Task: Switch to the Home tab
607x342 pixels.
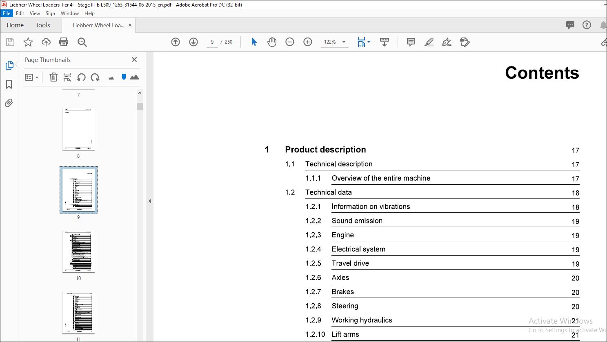Action: (x=15, y=25)
